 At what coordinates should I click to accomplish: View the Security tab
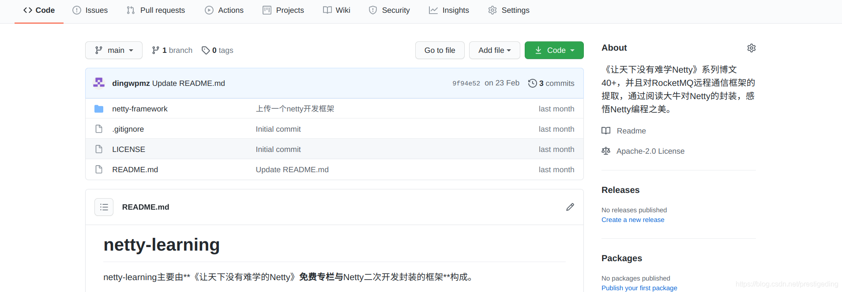point(389,10)
